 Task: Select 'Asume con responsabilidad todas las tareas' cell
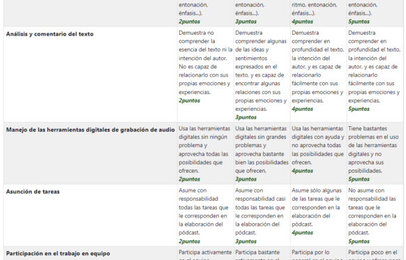point(205,215)
